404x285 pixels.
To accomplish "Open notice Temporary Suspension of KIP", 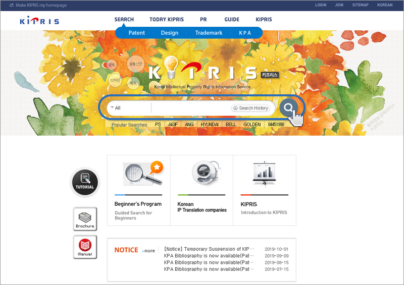I will tap(209, 249).
